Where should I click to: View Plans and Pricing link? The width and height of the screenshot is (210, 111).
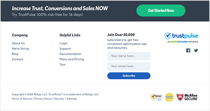coord(72,59)
